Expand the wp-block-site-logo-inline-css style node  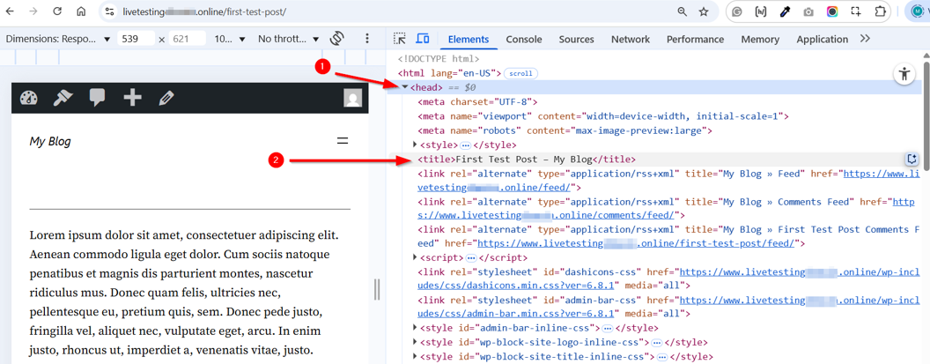tap(415, 343)
